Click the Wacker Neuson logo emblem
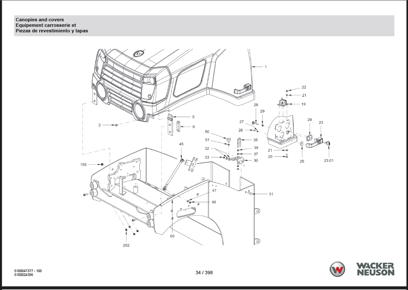 (x=338, y=269)
